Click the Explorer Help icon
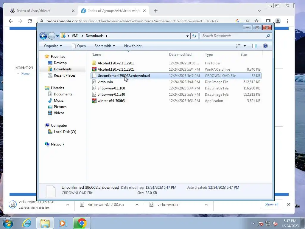 tap(265, 46)
